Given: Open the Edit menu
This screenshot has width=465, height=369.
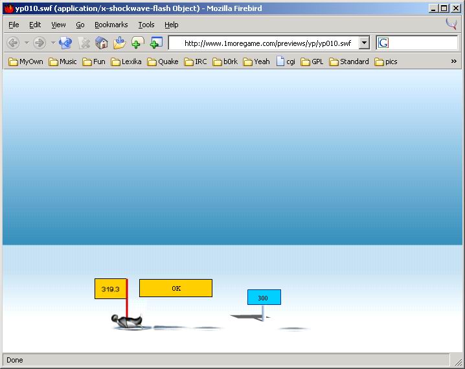Looking at the screenshot, I should [x=35, y=25].
